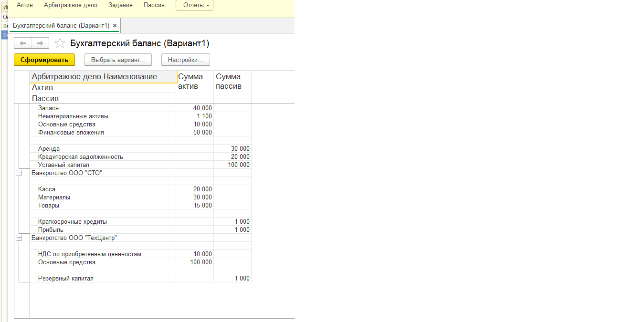The width and height of the screenshot is (633, 322).
Task: Open the Пассив section
Action: [x=154, y=5]
